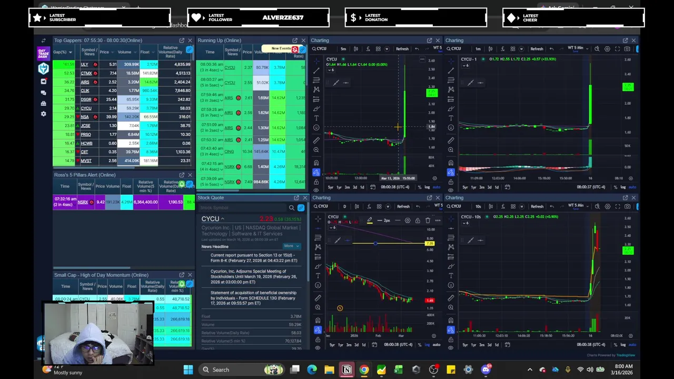The height and width of the screenshot is (379, 674).
Task: Open the settings gear in left sidebar
Action: (43, 114)
